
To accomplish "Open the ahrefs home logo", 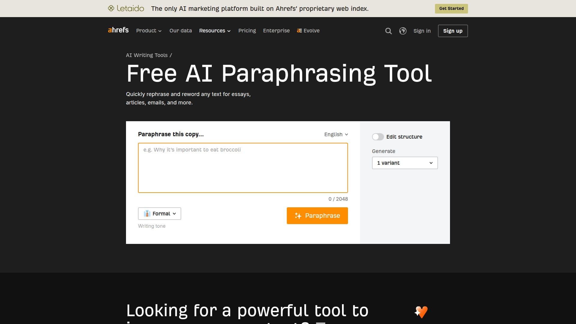I will pos(118,30).
